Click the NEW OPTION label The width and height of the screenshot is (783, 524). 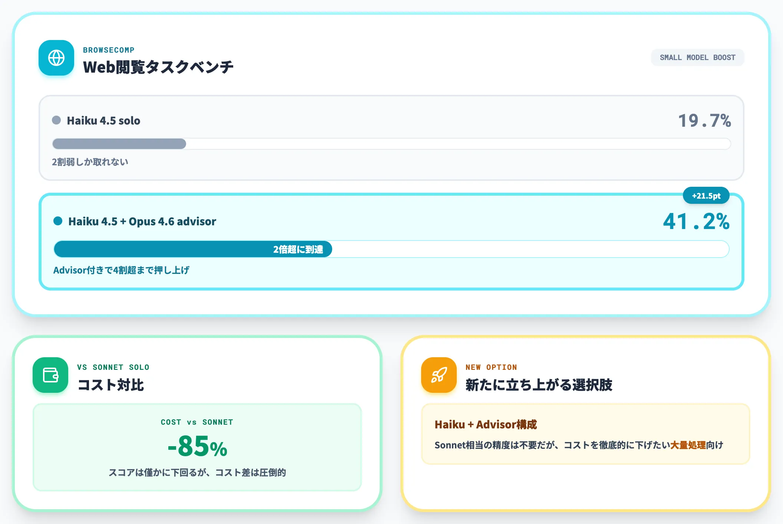491,367
